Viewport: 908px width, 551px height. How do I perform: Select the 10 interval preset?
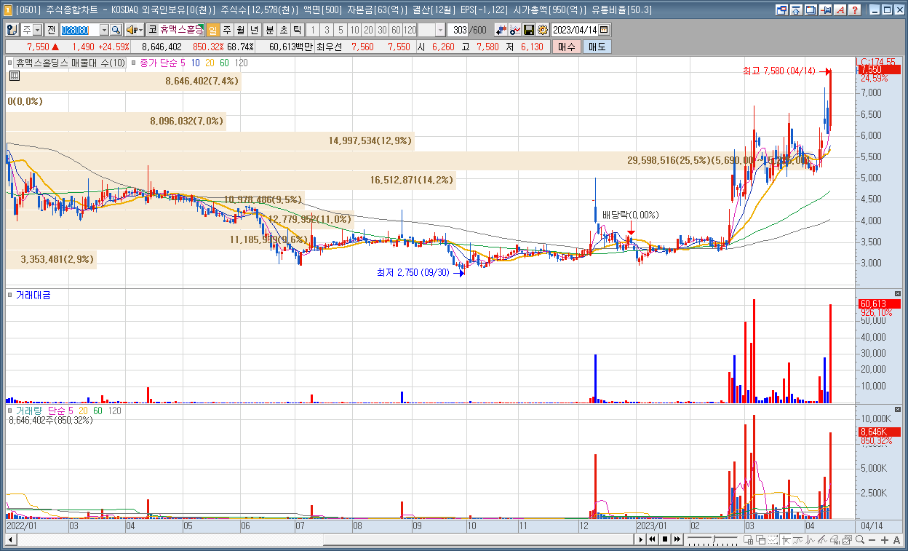(354, 30)
